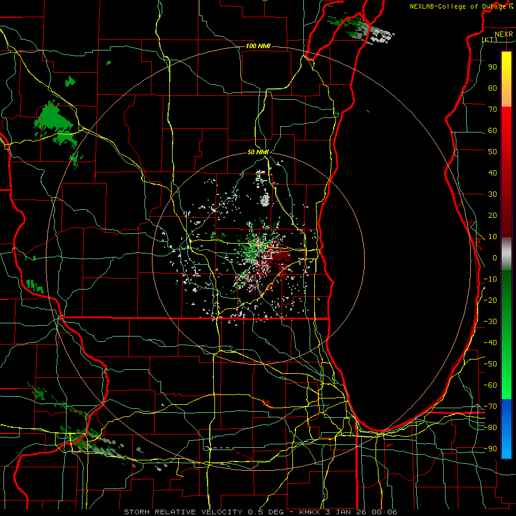Click the 100 NMI range ring label
The image size is (516, 516).
(258, 46)
